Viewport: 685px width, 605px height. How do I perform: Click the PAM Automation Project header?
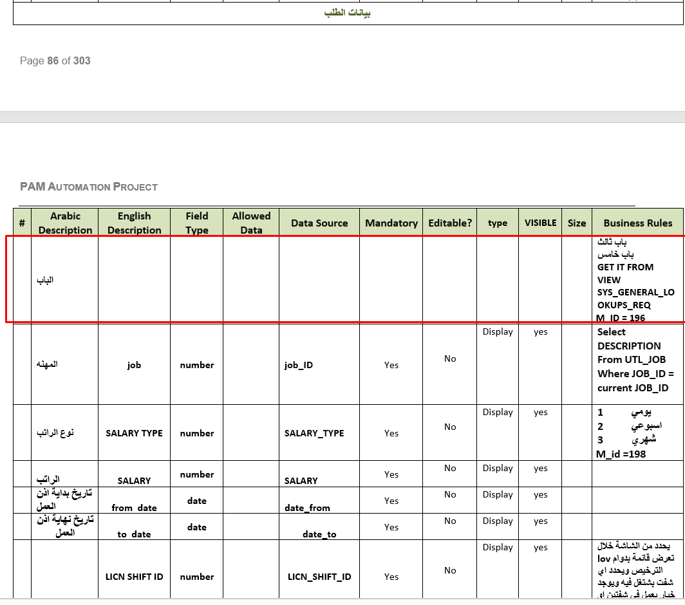pos(89,187)
